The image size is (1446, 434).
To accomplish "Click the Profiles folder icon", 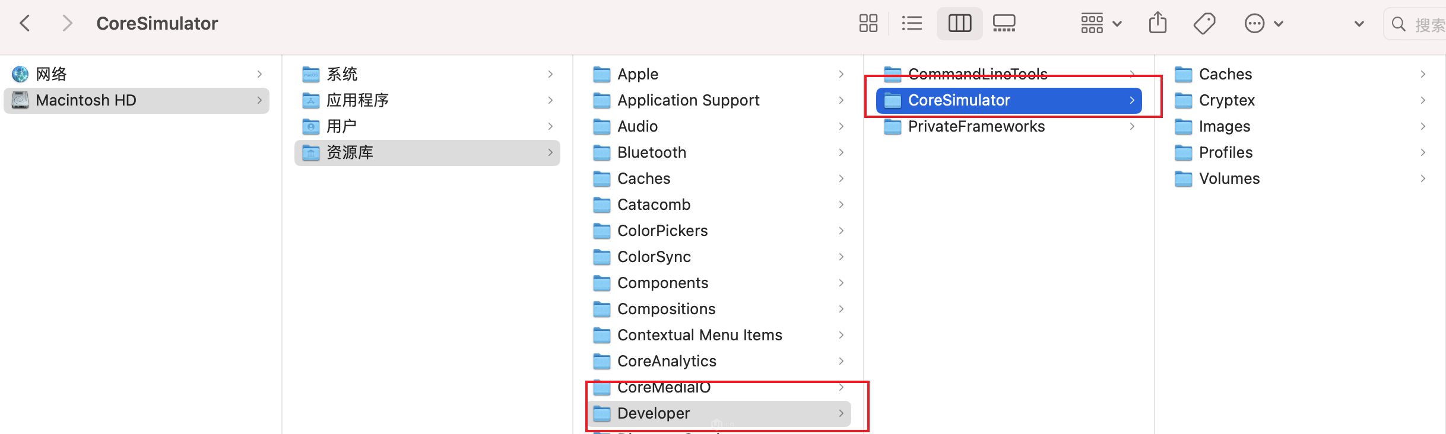I will tap(1184, 152).
